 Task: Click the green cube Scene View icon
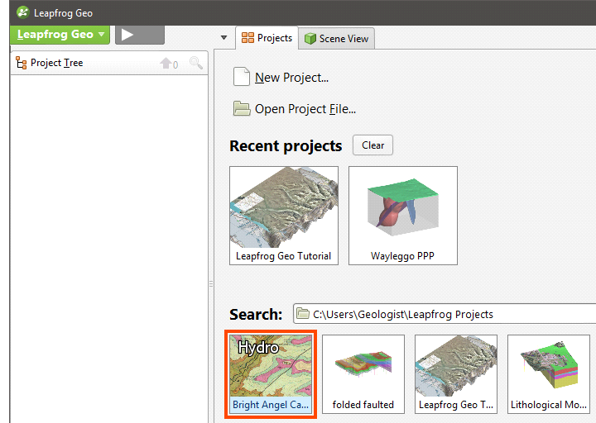click(310, 38)
